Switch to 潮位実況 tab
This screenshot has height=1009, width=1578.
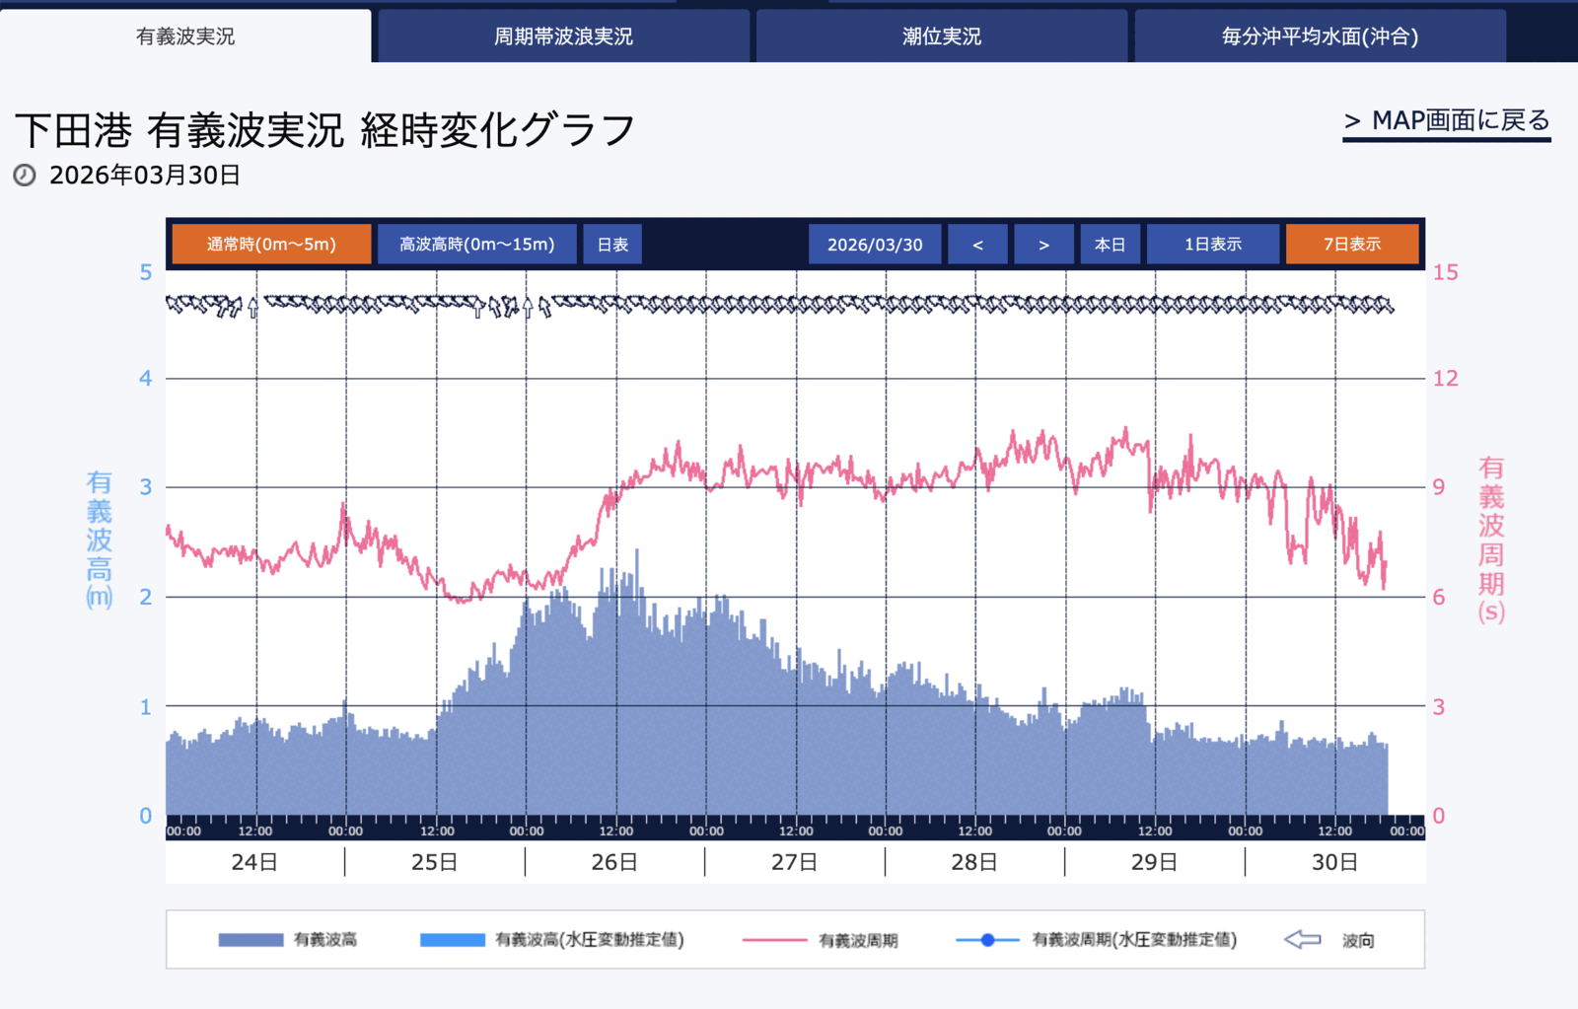click(942, 36)
